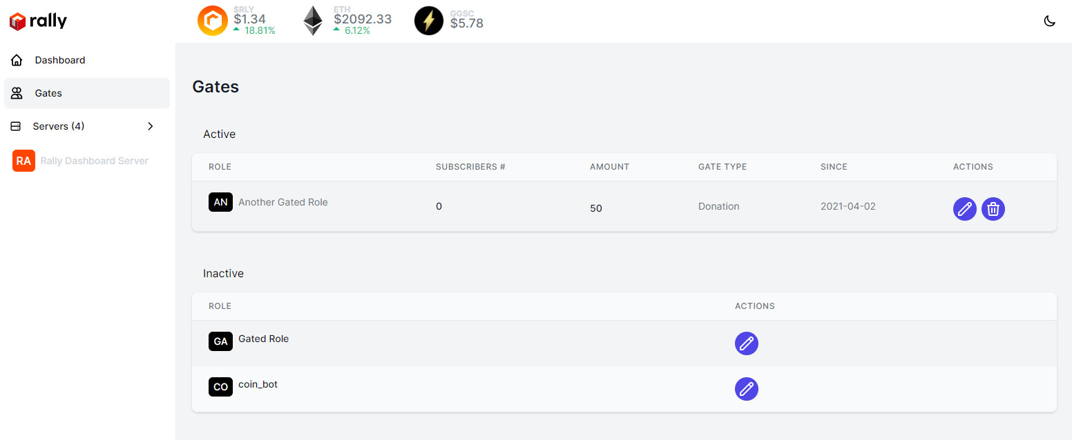The image size is (1072, 440).
Task: Click the RA server avatar
Action: pyautogui.click(x=23, y=161)
